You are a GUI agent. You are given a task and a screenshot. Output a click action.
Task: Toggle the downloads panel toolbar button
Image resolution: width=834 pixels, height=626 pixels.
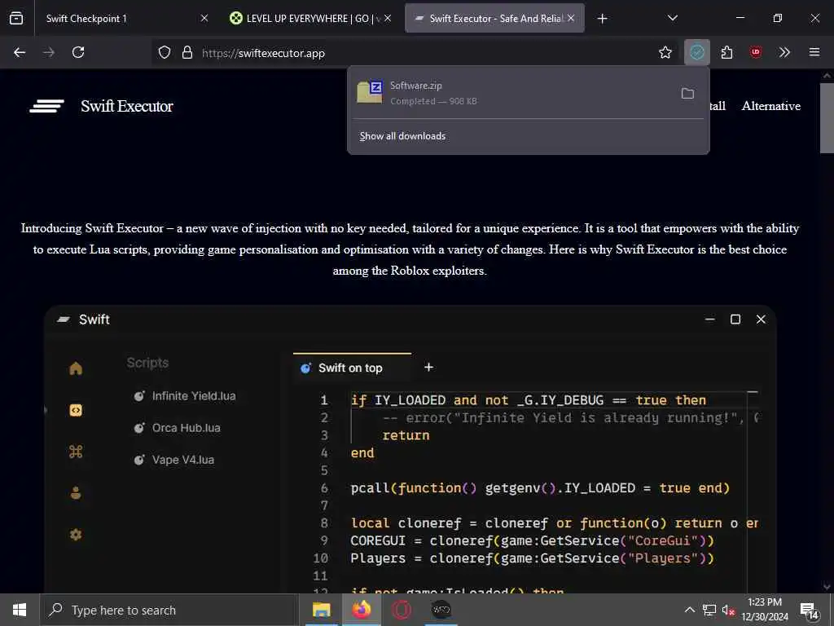pos(697,52)
